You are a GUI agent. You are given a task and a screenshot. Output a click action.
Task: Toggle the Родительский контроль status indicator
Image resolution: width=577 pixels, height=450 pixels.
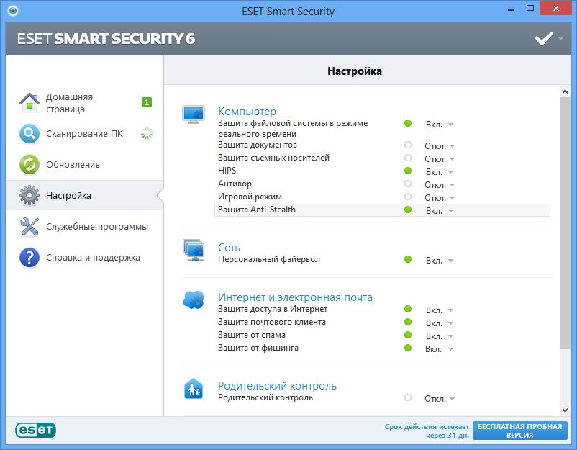pos(408,397)
